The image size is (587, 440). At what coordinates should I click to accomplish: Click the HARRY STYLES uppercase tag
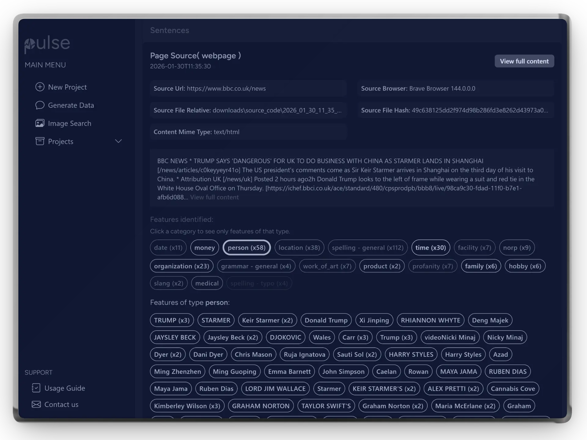[x=411, y=354]
